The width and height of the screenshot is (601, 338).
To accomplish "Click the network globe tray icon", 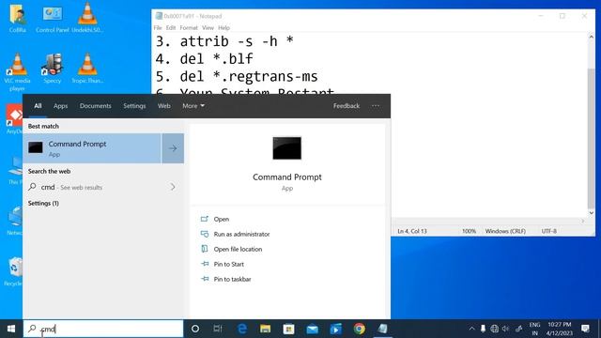I will click(x=495, y=329).
